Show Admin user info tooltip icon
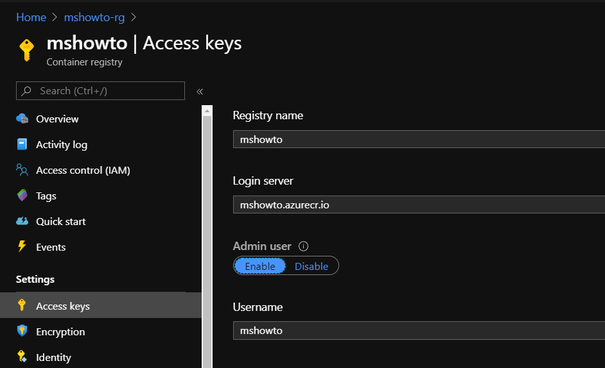The image size is (605, 368). click(x=304, y=246)
